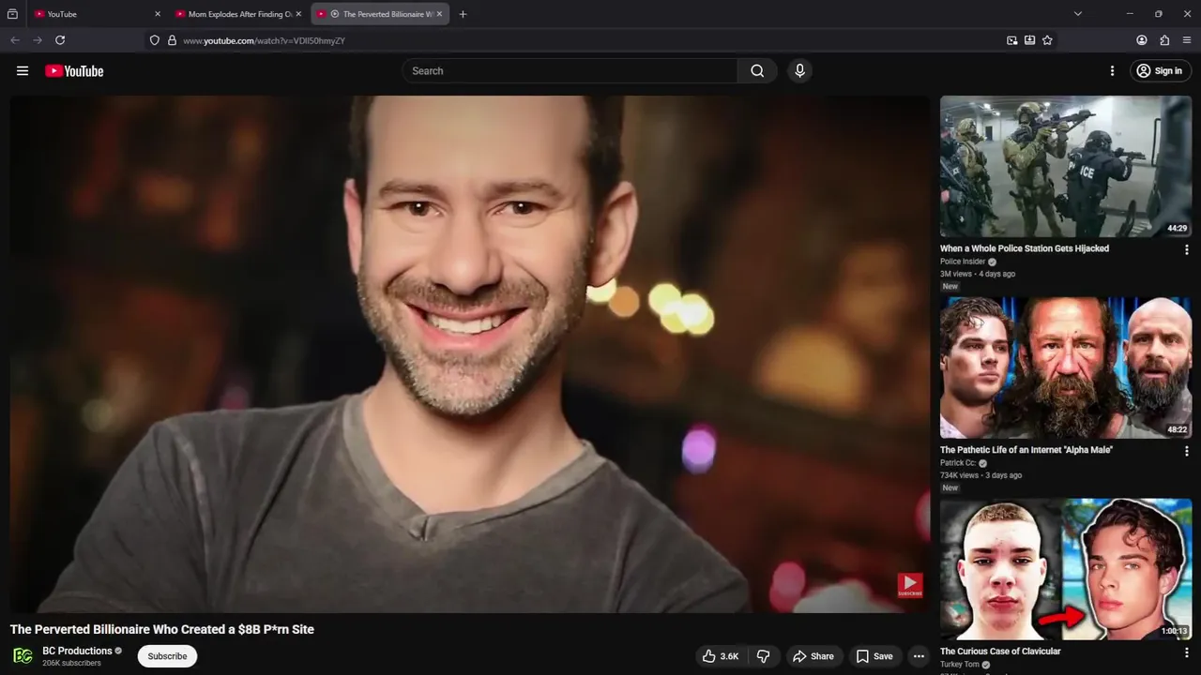Expand the list all tabs chevron
The image size is (1201, 675).
click(1077, 14)
